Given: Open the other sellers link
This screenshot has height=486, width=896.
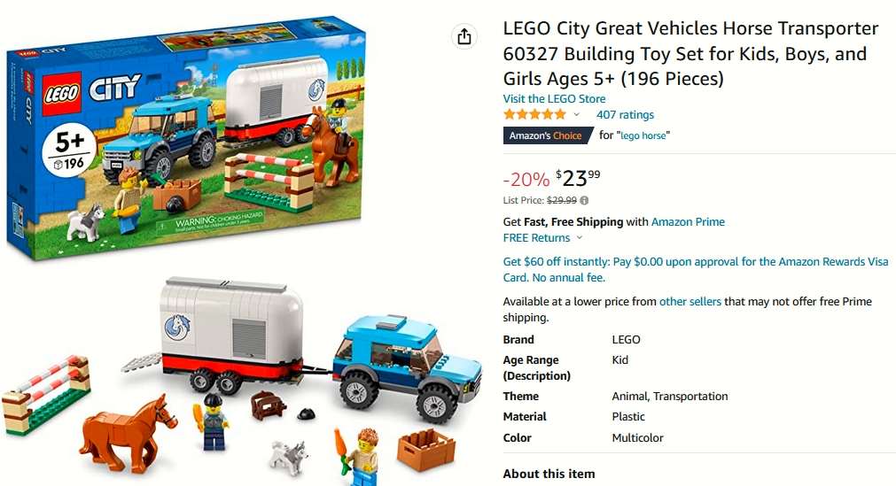Looking at the screenshot, I should tap(690, 302).
